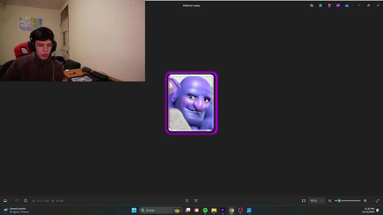
Task: Click the 277 x 330 image dimensions text
Action: (x=43, y=201)
